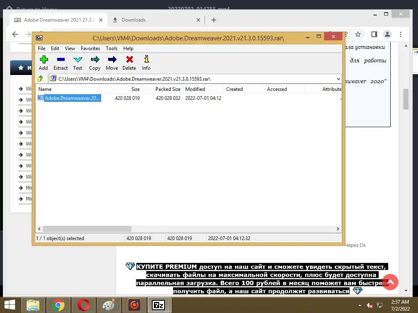Click the Extract toolbar icon

coord(60,63)
